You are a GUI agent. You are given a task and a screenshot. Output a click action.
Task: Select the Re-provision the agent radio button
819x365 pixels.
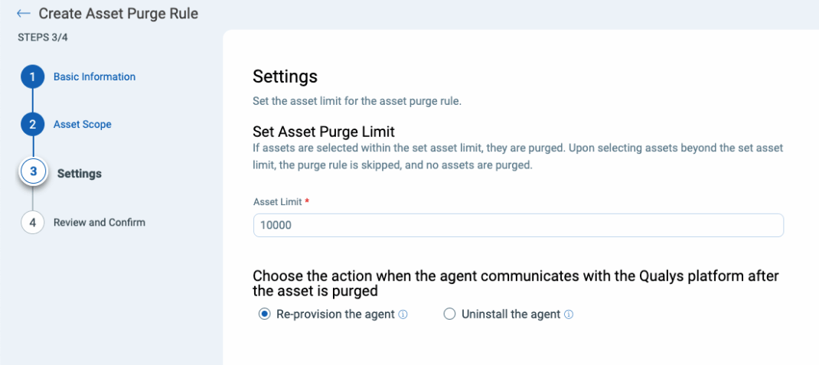pos(265,314)
